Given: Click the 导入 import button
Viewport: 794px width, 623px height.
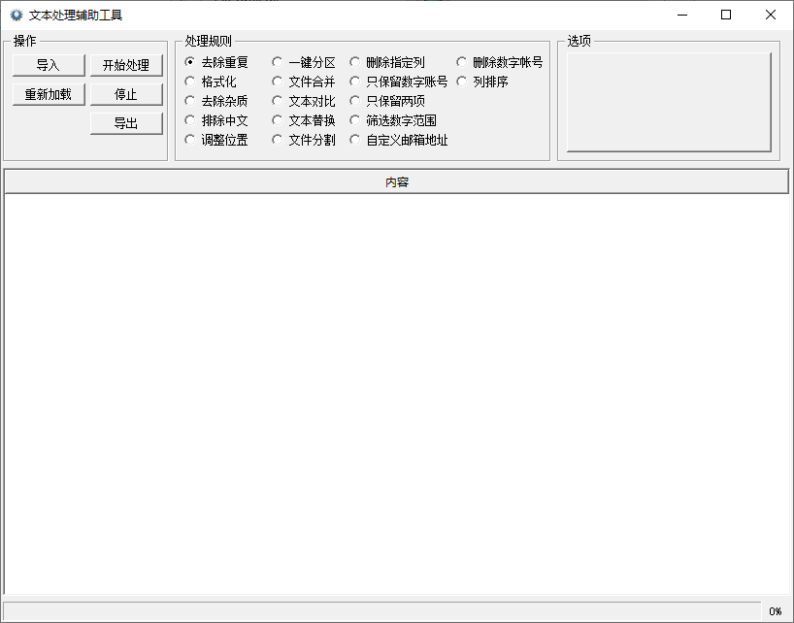Looking at the screenshot, I should [x=49, y=65].
